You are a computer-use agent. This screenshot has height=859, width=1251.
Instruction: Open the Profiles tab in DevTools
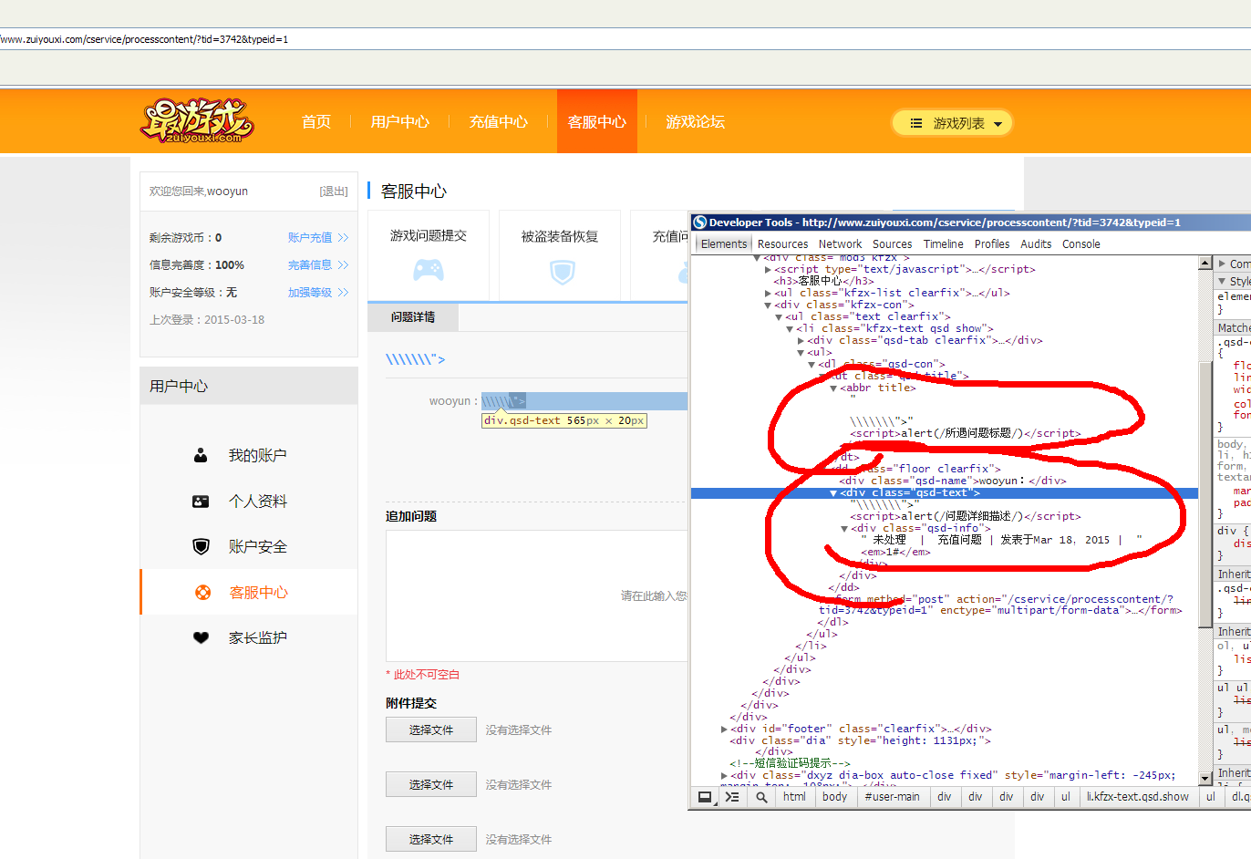click(x=992, y=244)
